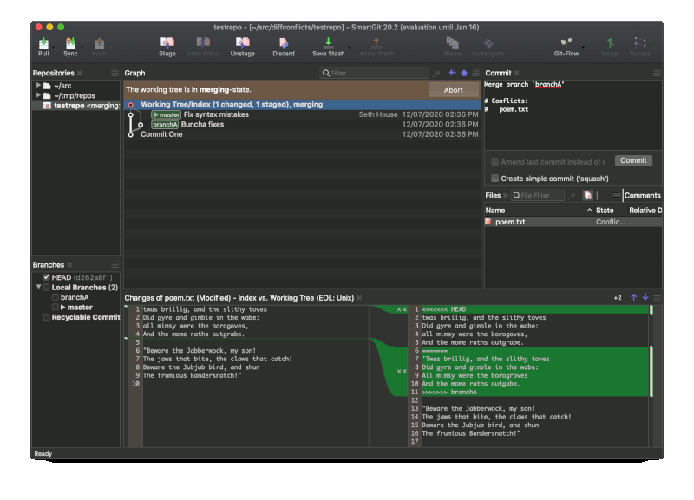Click the Sync toolbar icon
Image resolution: width=694 pixels, height=500 pixels.
pyautogui.click(x=70, y=43)
